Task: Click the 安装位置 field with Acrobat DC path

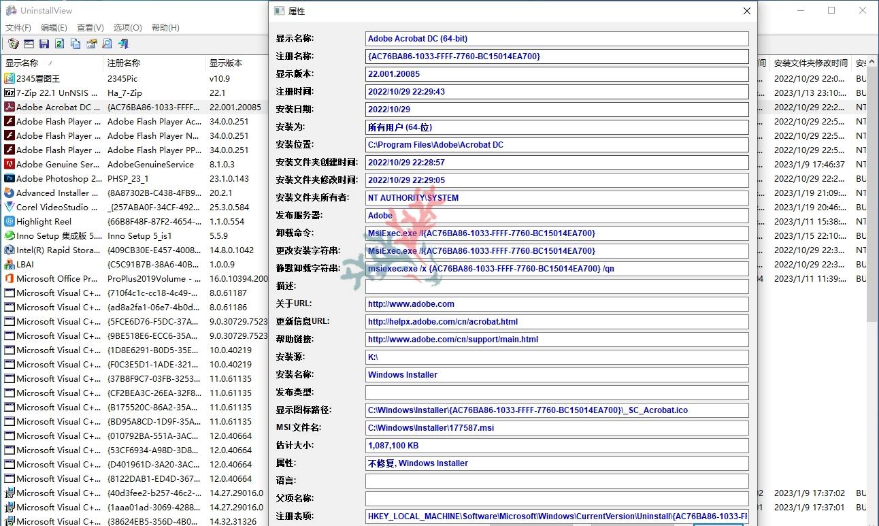Action: tap(557, 145)
